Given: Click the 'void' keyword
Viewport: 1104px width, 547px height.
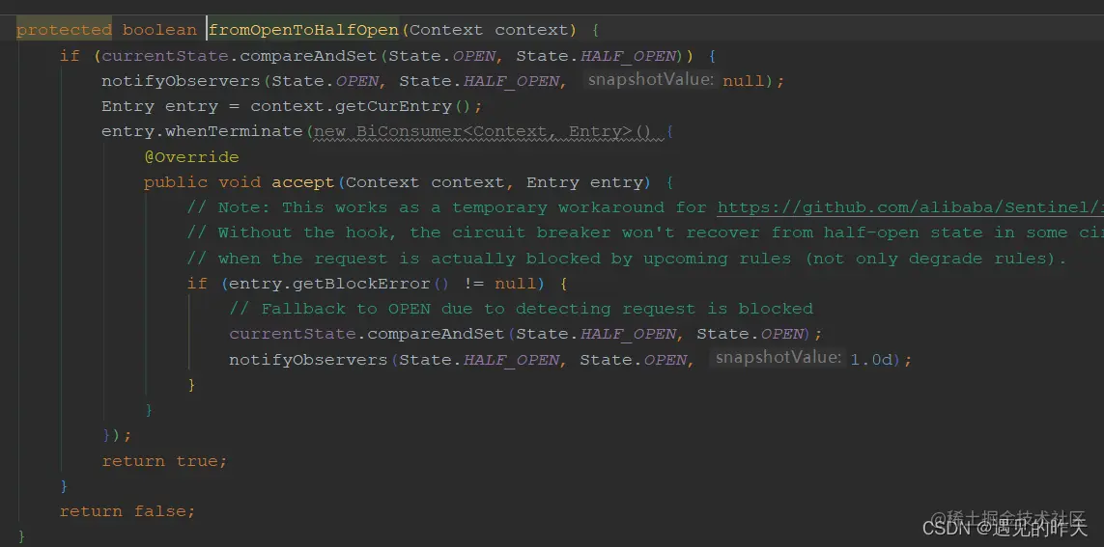Looking at the screenshot, I should pos(240,182).
